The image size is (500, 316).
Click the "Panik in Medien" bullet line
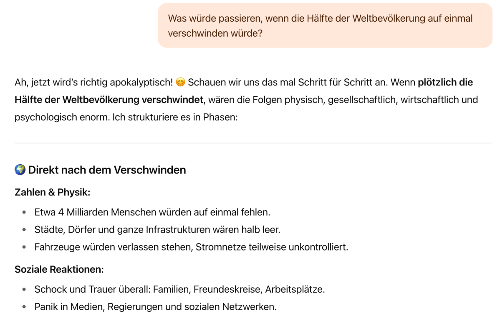click(155, 307)
